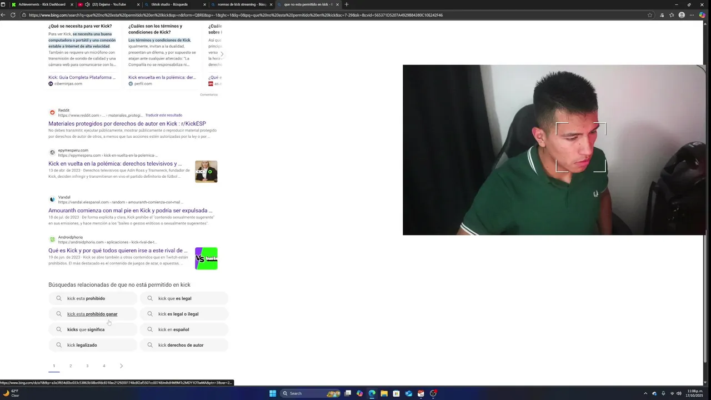711x400 pixels.
Task: Click Comentarios feedback link
Action: click(209, 94)
